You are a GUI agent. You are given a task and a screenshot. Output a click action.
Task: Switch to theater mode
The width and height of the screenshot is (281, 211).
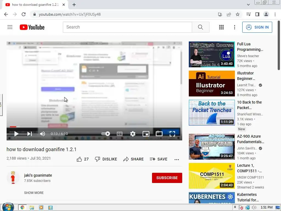pos(159,134)
